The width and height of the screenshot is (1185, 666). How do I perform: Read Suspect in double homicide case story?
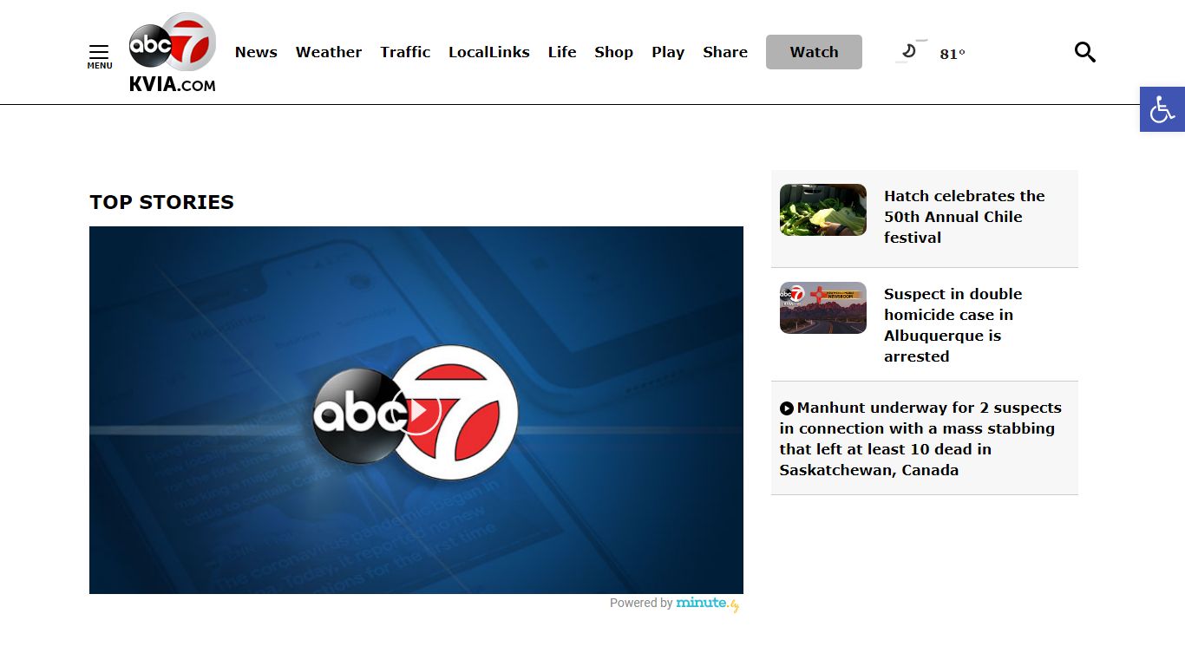[x=953, y=325]
